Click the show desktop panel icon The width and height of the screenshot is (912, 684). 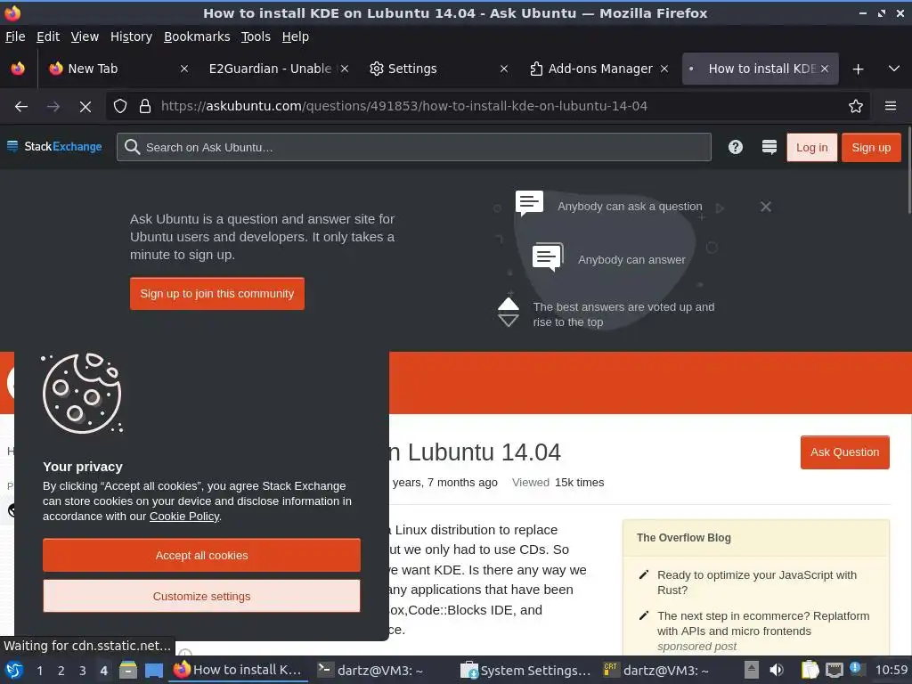point(153,670)
